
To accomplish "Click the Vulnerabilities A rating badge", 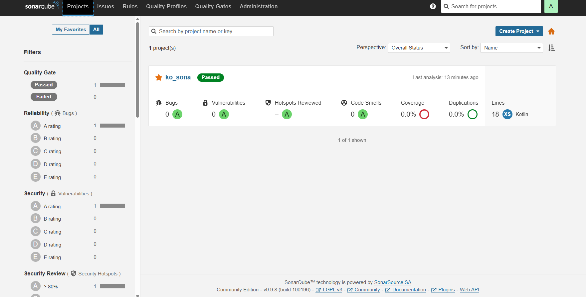I will (224, 114).
